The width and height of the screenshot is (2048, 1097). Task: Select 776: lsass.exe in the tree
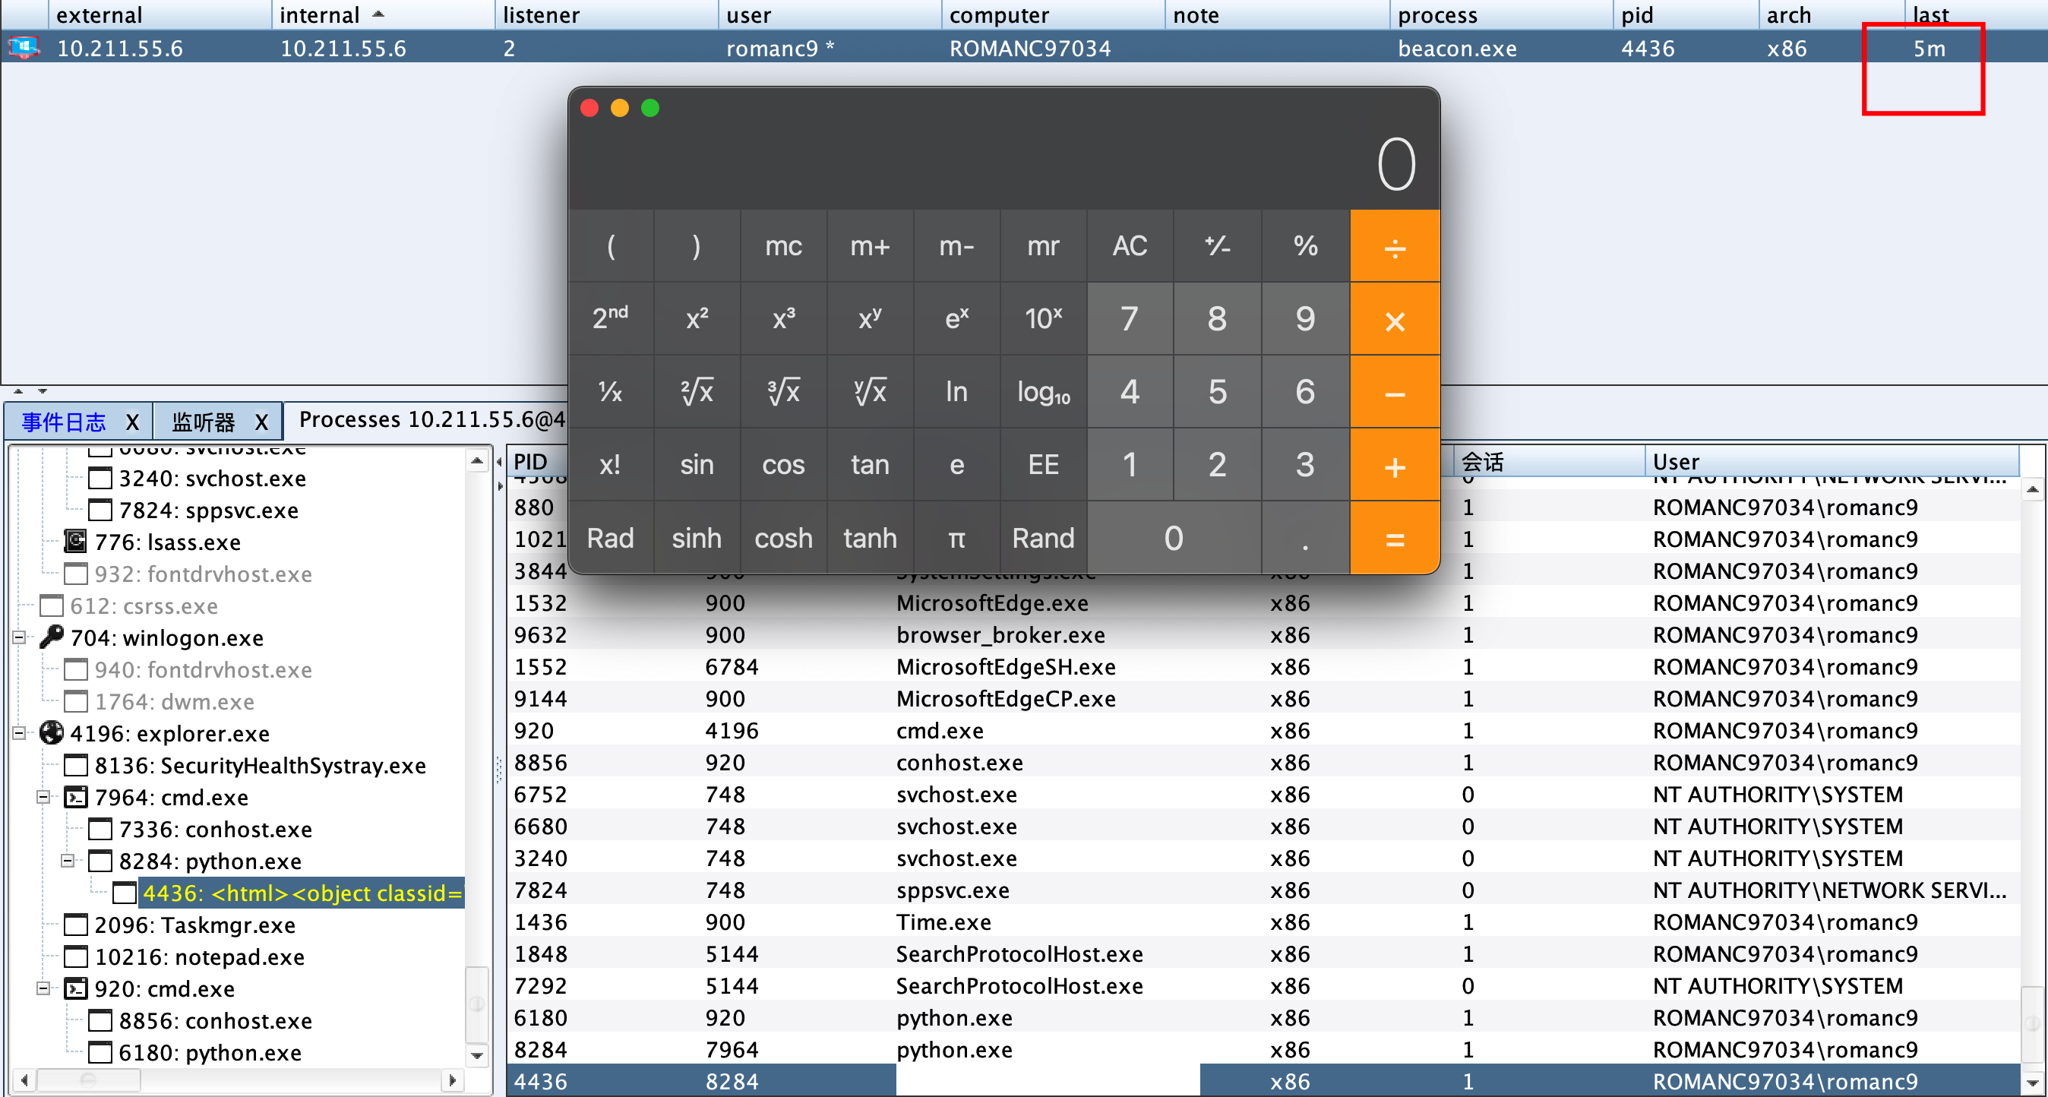[168, 542]
